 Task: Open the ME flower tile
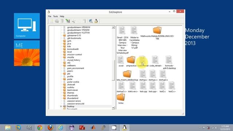(x=27, y=53)
